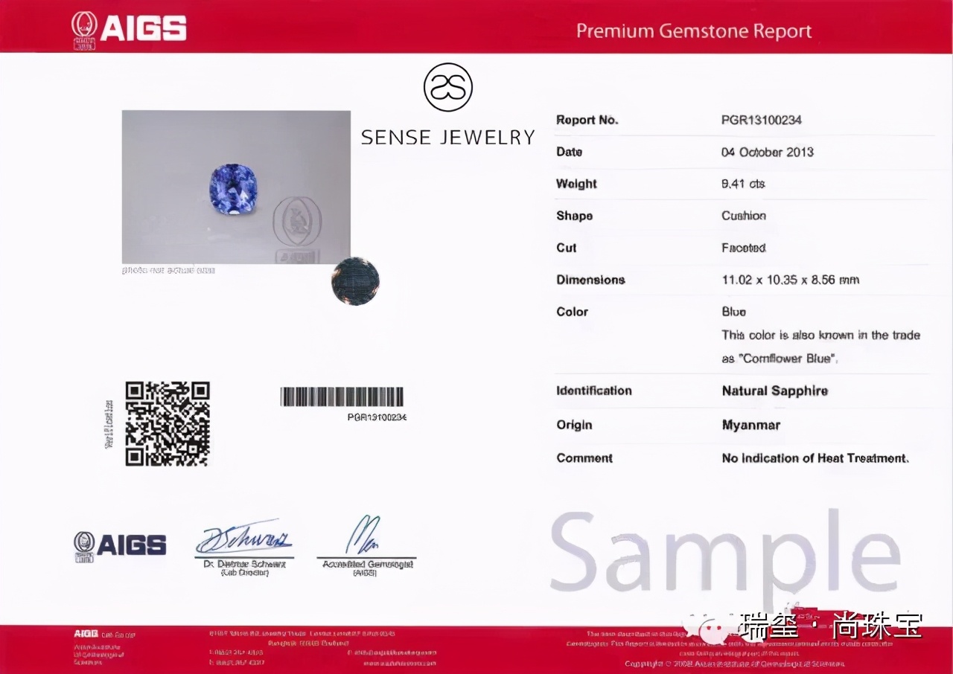953x674 pixels.
Task: Click the AIGS logo in the header
Action: tap(129, 30)
